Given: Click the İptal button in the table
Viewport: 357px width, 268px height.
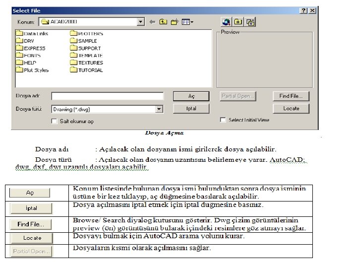Looking at the screenshot, I should click(31, 208).
